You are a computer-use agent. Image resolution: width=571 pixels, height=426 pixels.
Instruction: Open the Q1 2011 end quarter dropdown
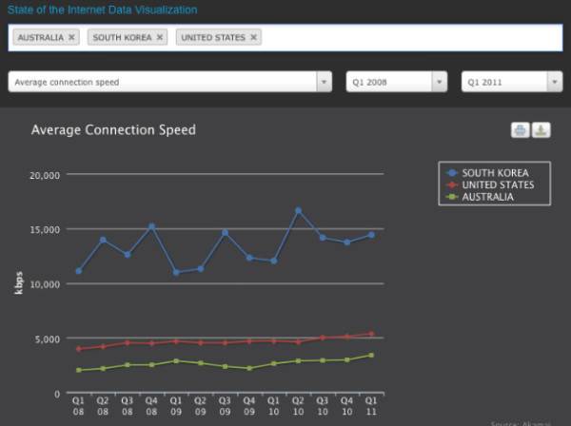[512, 82]
